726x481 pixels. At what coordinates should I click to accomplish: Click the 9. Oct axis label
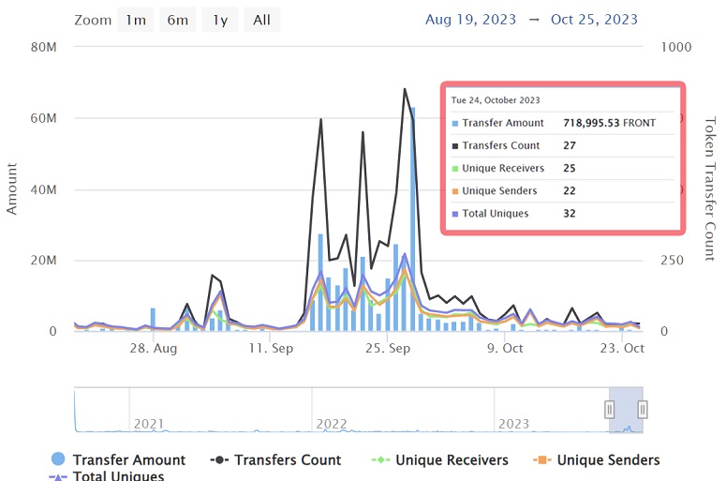pyautogui.click(x=505, y=348)
